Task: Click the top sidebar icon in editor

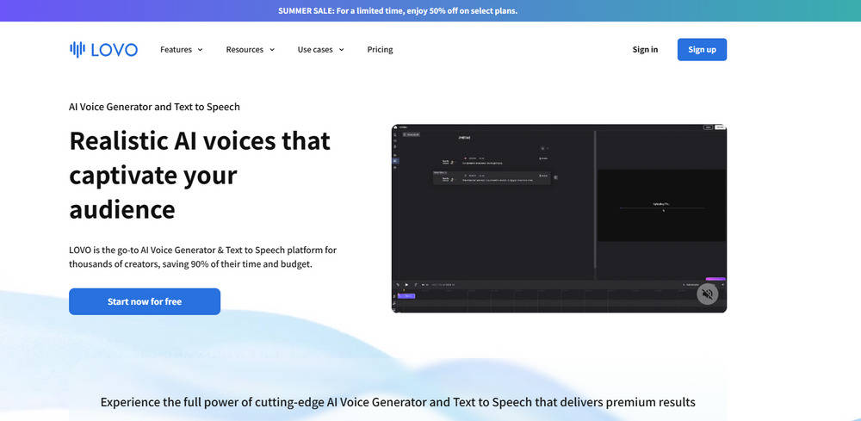Action: pyautogui.click(x=396, y=135)
